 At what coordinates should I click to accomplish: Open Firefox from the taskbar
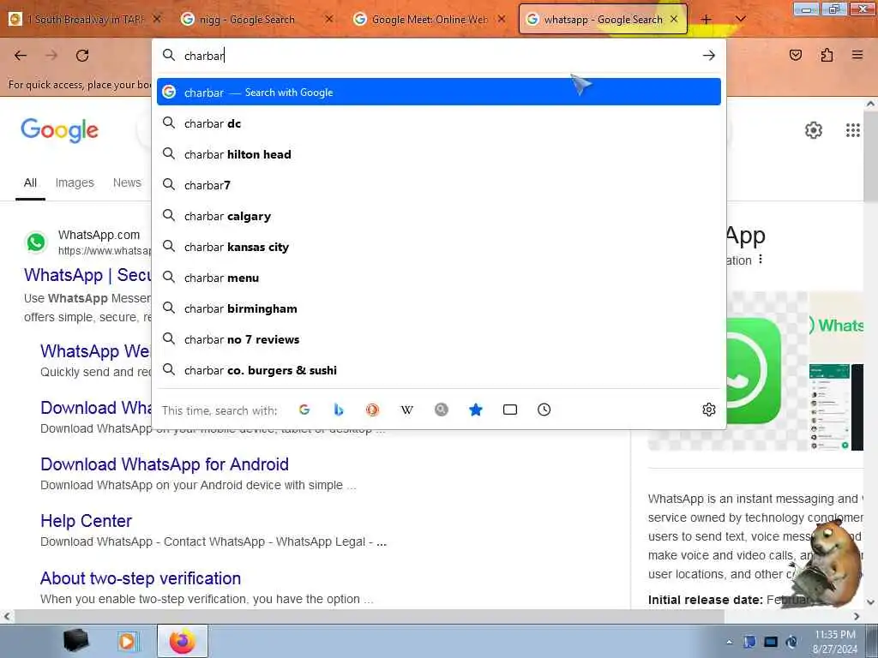[183, 641]
